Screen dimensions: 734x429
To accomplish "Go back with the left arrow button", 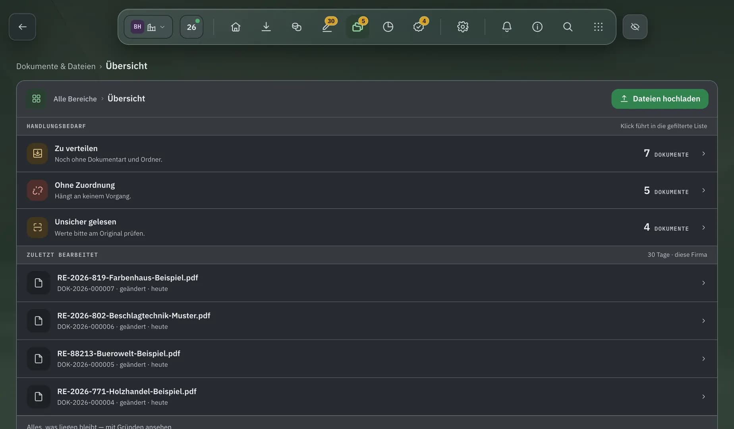I will (x=22, y=27).
